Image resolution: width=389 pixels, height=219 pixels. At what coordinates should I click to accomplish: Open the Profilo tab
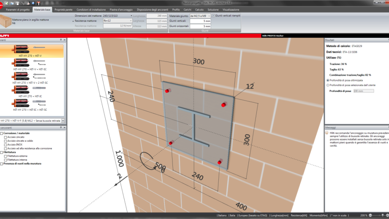pos(176,10)
